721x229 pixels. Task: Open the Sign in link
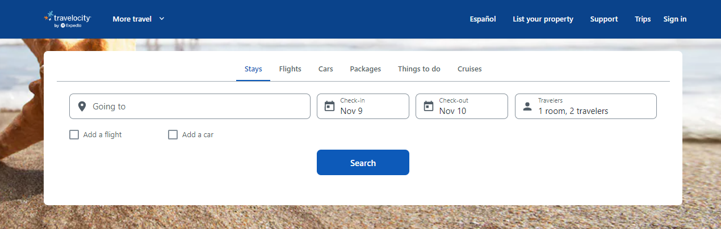pyautogui.click(x=675, y=19)
